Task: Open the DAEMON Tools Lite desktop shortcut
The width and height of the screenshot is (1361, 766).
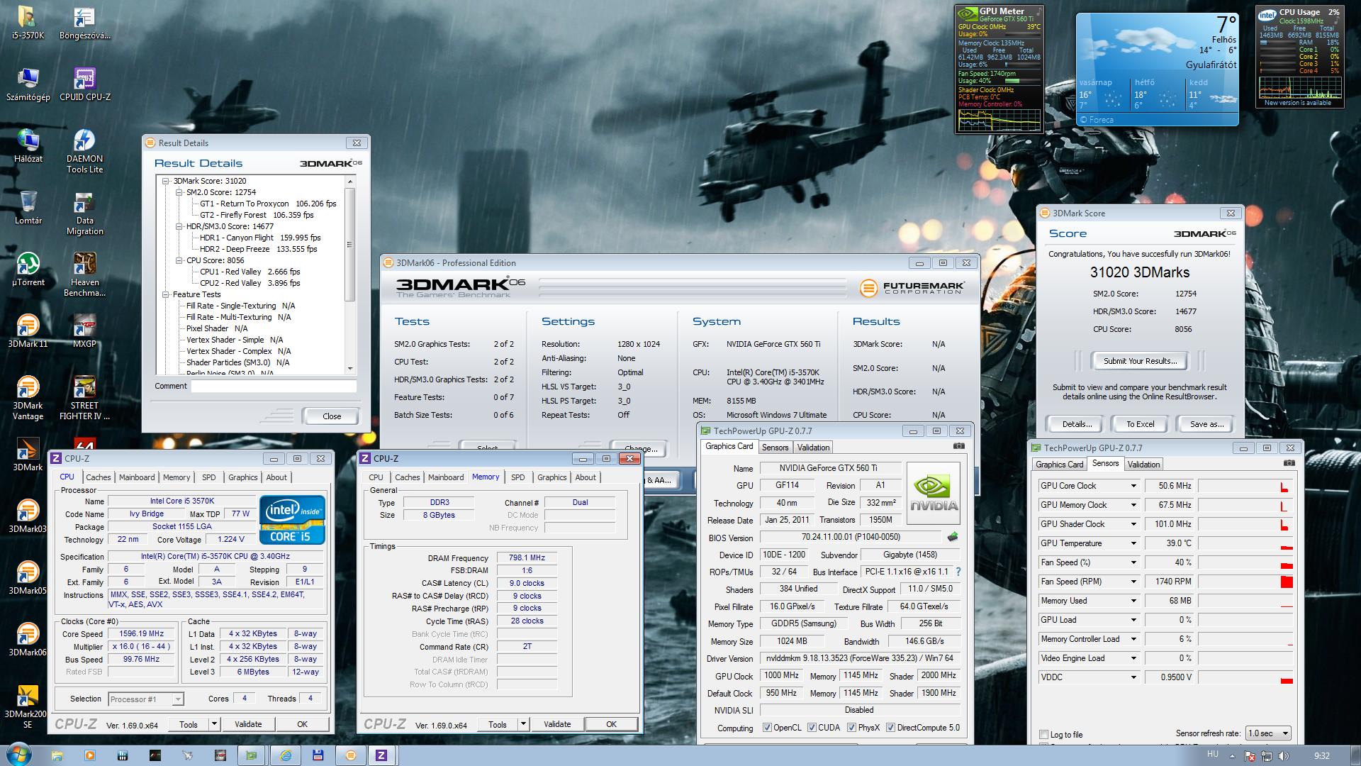Action: point(84,151)
